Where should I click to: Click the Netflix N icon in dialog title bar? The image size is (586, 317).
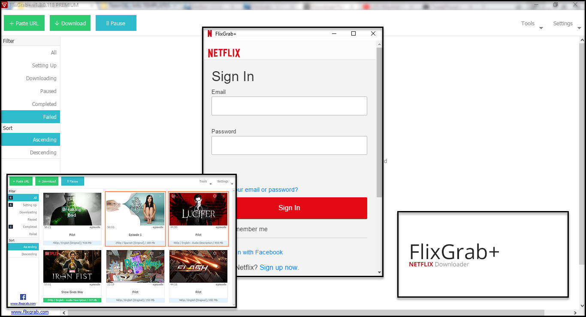pyautogui.click(x=209, y=33)
